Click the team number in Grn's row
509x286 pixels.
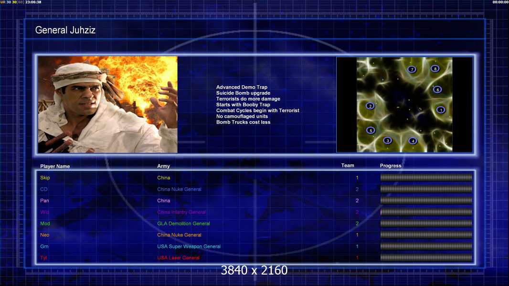(357, 246)
